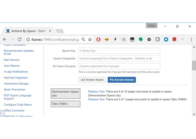This screenshot has width=196, height=139.
Task: Click the Space Key input field
Action: point(119,51)
